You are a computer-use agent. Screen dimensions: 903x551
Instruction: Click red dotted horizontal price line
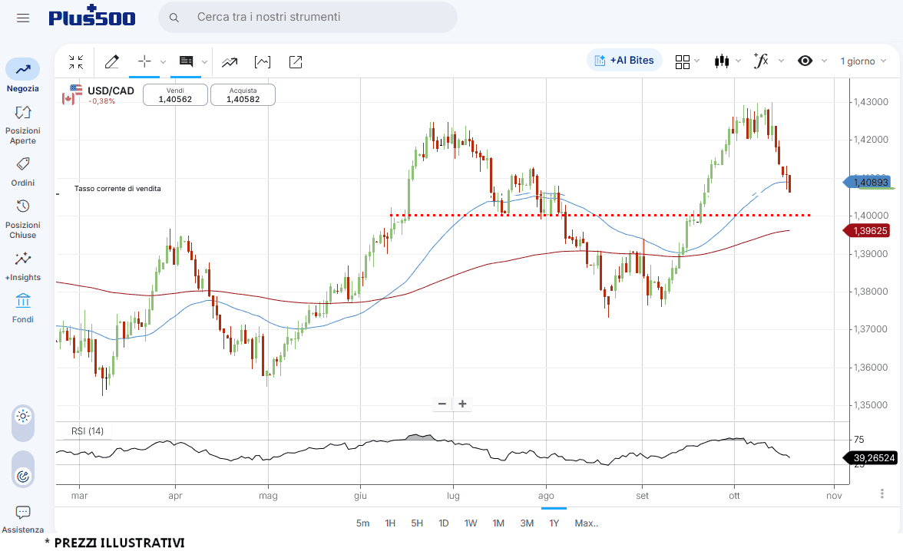[600, 216]
